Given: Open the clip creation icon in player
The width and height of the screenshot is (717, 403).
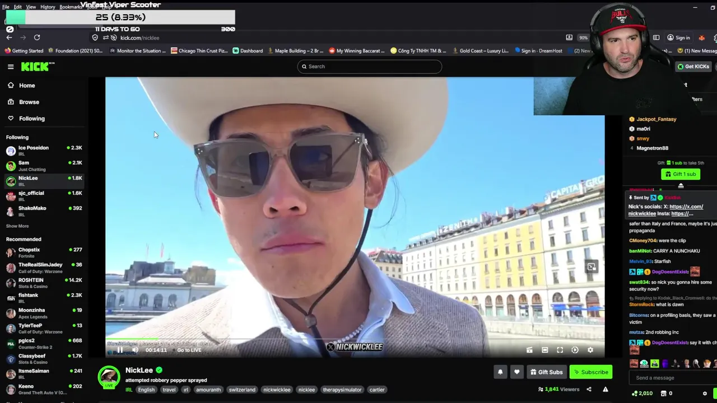Looking at the screenshot, I should click(529, 350).
